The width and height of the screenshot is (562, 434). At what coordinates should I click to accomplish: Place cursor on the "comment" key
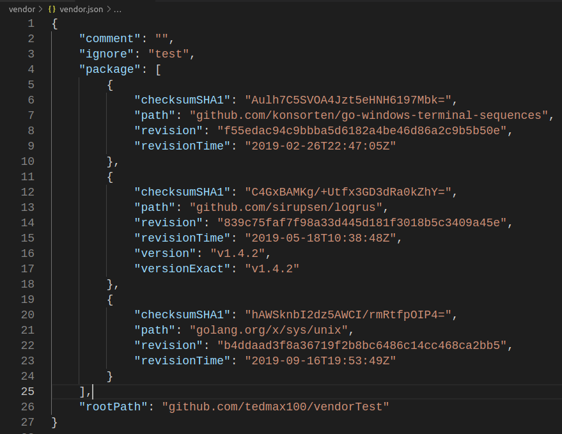110,39
